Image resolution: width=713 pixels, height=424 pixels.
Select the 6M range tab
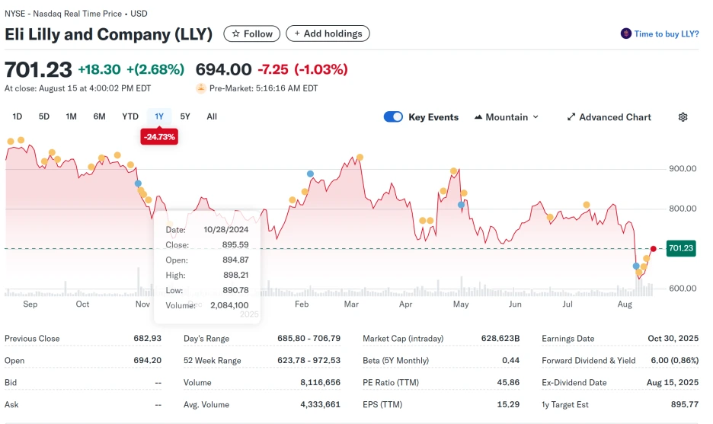[99, 116]
